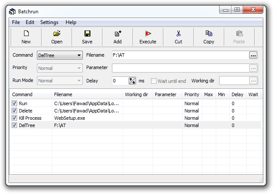
Task: Click the Run row file path
Action: coord(87,103)
